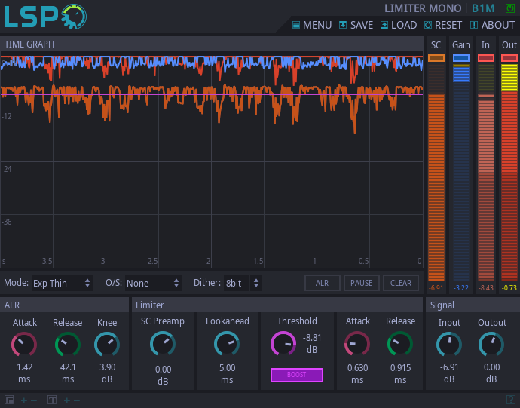This screenshot has height=408, width=520.
Task: Click the -24 graph axis label
Action: [x=7, y=169]
